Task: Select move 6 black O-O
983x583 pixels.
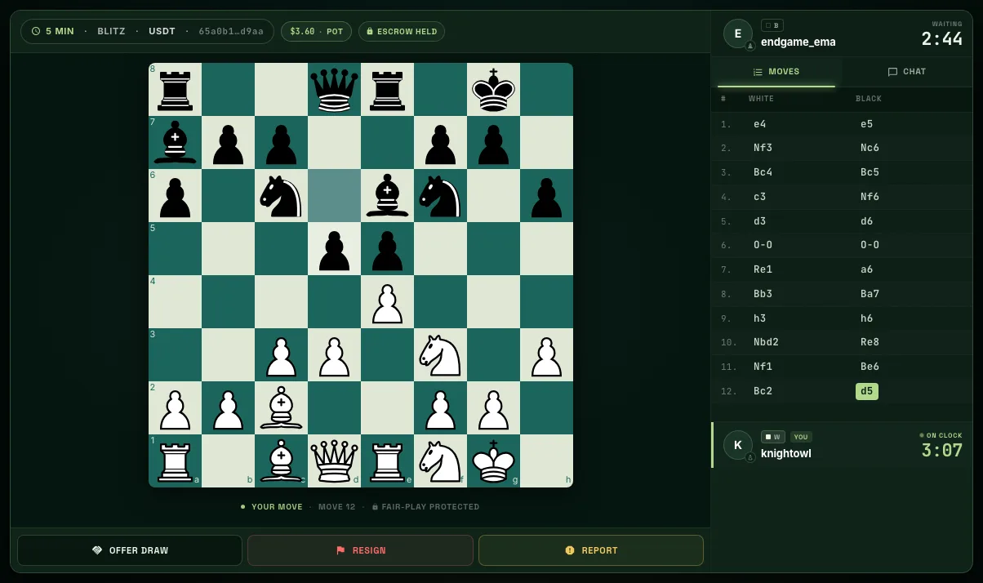Action: point(872,245)
